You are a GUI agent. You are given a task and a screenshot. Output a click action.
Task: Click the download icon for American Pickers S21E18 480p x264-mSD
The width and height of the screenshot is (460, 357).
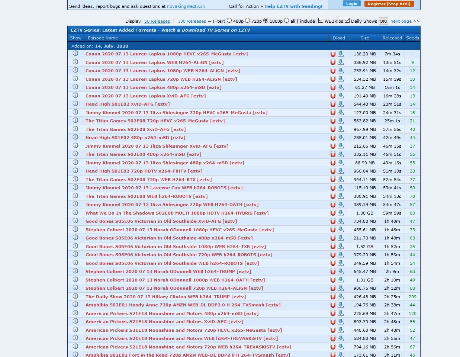pyautogui.click(x=341, y=313)
